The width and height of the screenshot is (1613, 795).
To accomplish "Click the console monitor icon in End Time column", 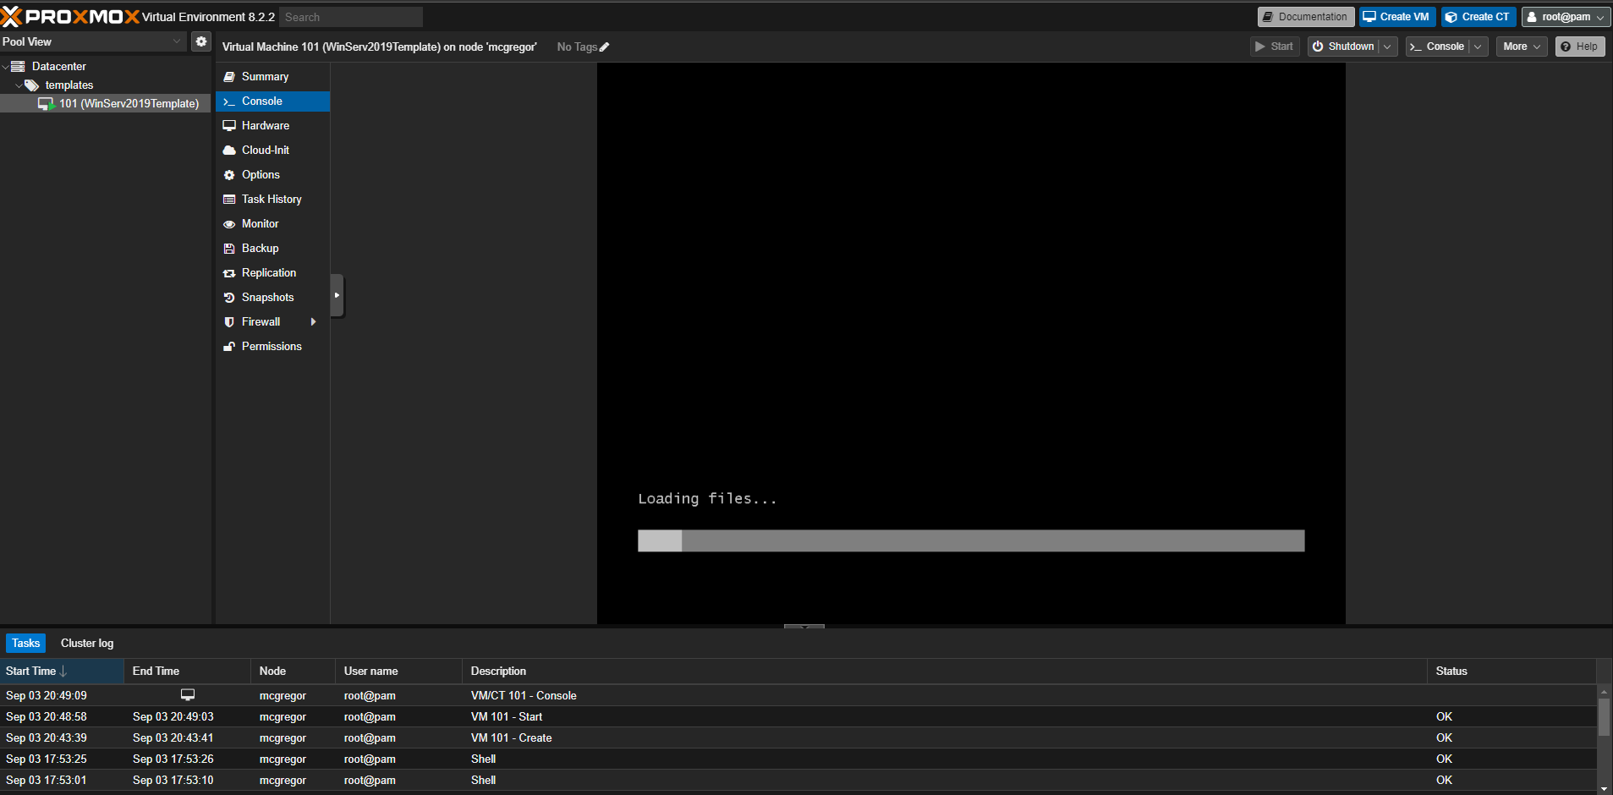I will (x=188, y=695).
